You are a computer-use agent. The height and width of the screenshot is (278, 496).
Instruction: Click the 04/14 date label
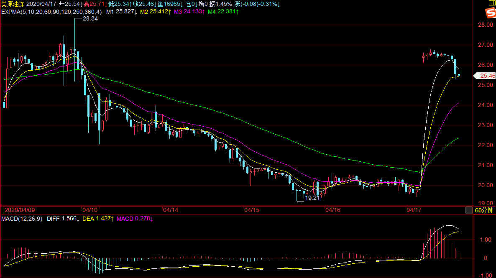pos(171,210)
